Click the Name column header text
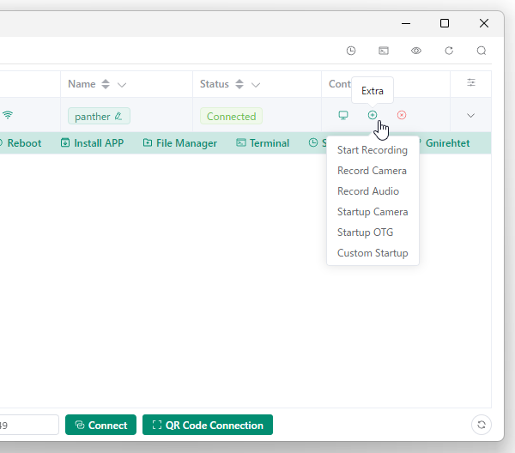This screenshot has height=453, width=515. tap(82, 84)
